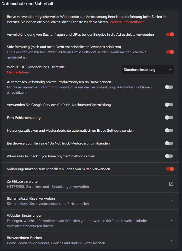This screenshot has width=182, height=251.
Task: Toggle Fern-Fehlerbehebung switch on
Action: [169, 118]
